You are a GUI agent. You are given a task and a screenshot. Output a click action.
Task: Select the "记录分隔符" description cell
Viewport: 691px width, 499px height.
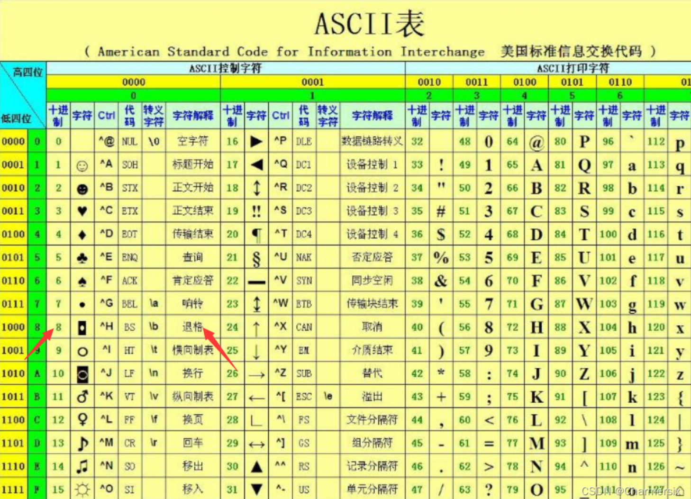click(x=372, y=466)
